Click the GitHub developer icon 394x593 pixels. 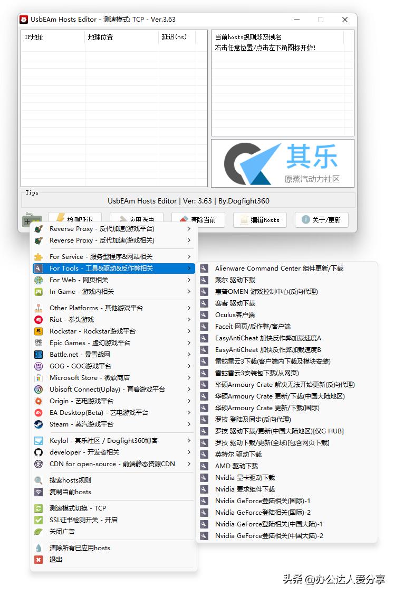[x=39, y=452]
